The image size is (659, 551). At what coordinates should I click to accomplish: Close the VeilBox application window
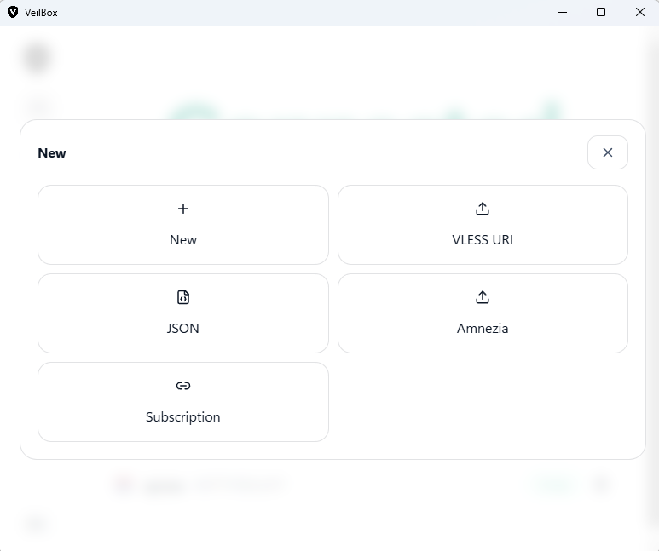tap(639, 12)
